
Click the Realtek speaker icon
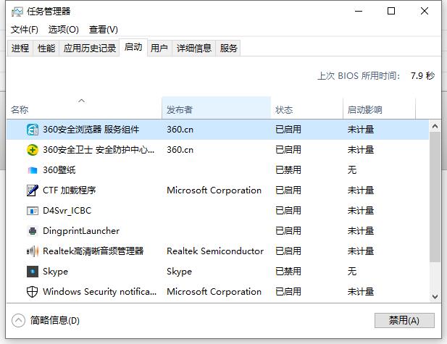[32, 251]
